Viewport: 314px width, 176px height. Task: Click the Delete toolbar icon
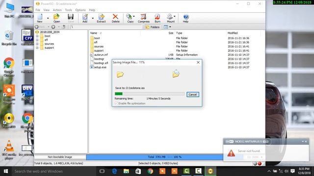116,18
